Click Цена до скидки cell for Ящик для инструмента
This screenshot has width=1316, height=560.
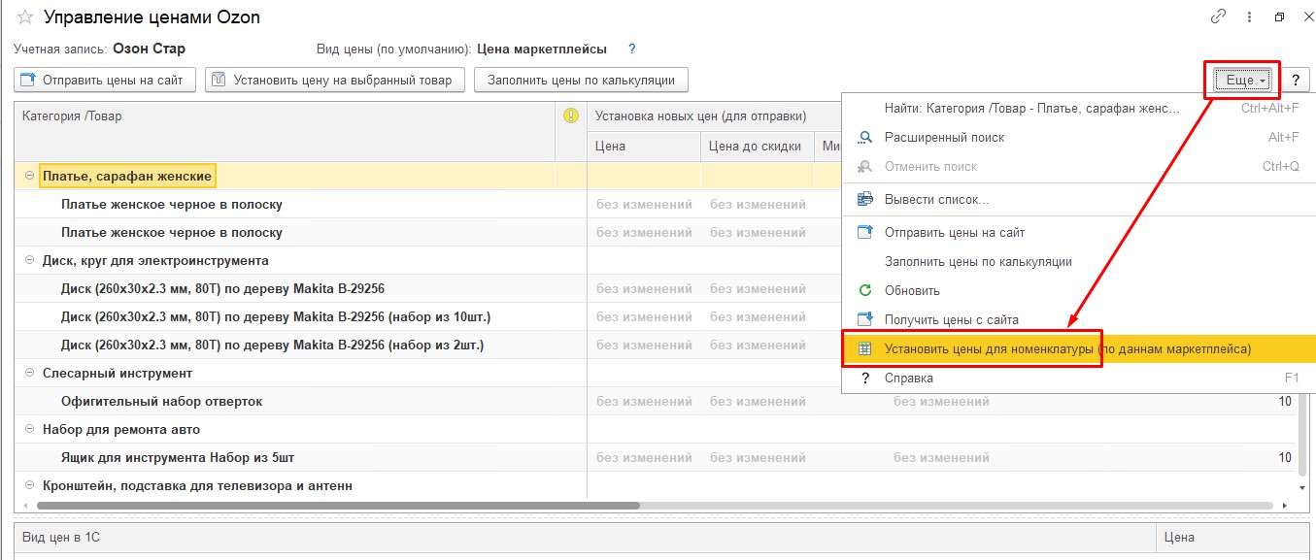(758, 458)
